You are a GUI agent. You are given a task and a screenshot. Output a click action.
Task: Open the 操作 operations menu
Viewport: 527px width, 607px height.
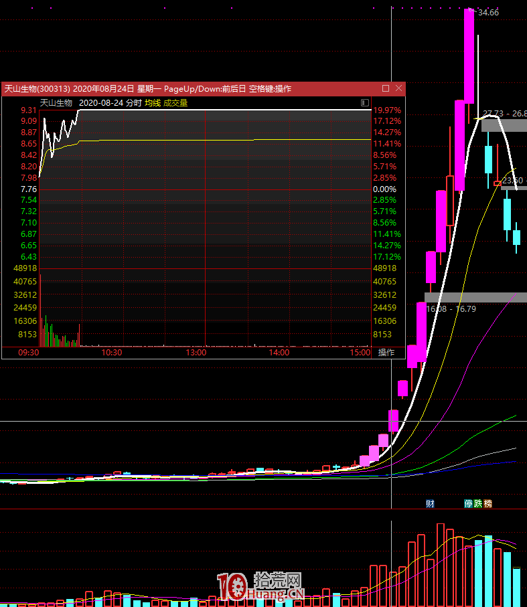[386, 352]
